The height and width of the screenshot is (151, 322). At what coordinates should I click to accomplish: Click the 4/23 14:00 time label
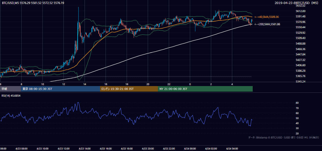pyautogui.click(x=85, y=148)
